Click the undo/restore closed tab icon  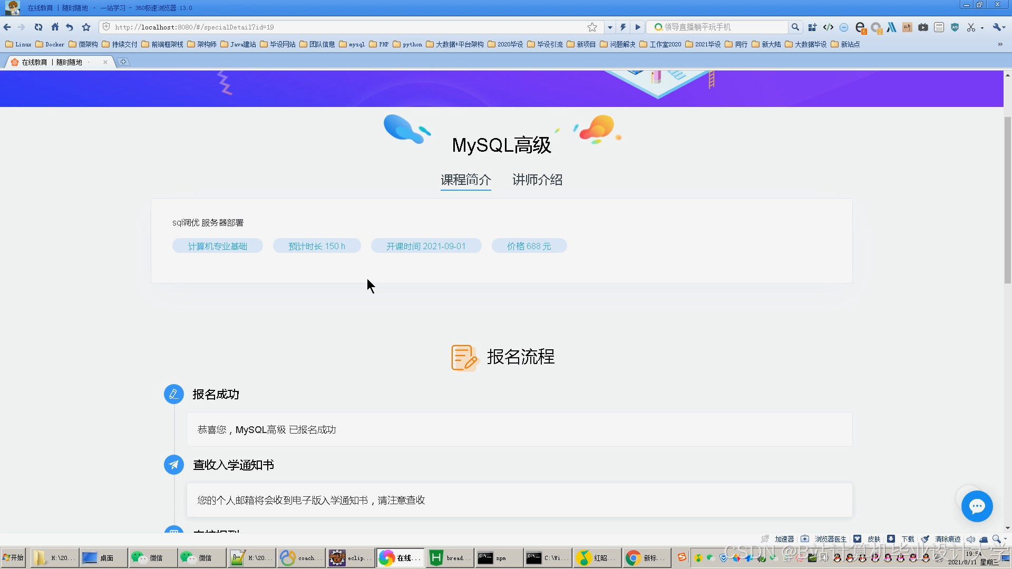click(70, 27)
